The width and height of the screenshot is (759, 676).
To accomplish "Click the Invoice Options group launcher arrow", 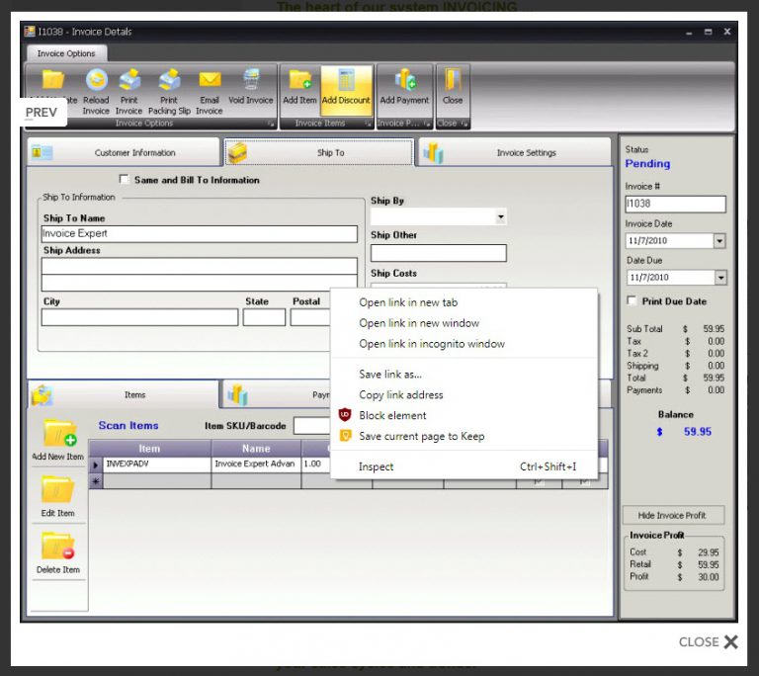I will [271, 124].
